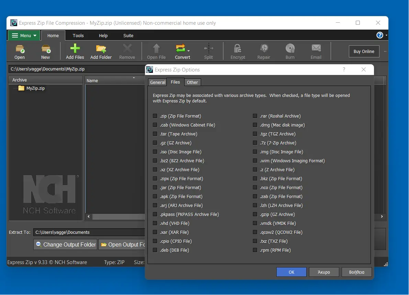Click the file list scroll-right arrow
The image size is (409, 295).
382,217
